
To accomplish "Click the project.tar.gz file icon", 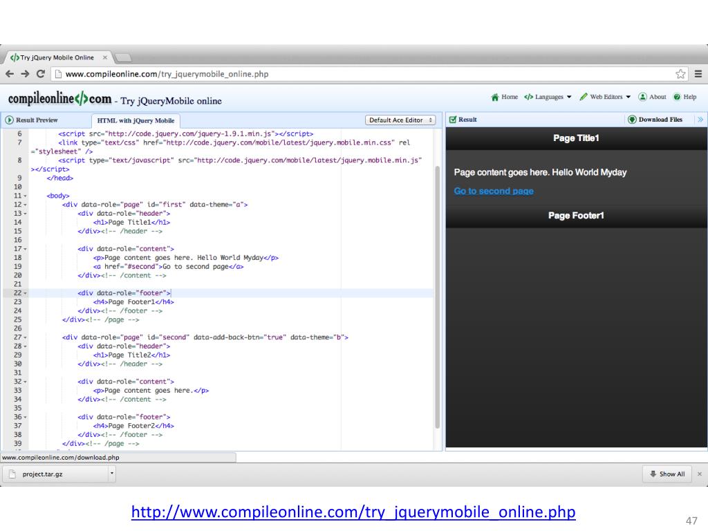I will [12, 474].
